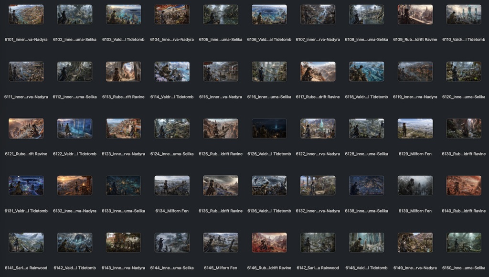This screenshot has width=489, height=277.
Task: Click the 6146_Rub...ldrift Ravine label
Action: tap(269, 268)
